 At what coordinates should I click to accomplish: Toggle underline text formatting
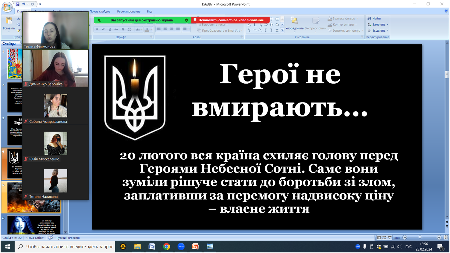(x=110, y=29)
